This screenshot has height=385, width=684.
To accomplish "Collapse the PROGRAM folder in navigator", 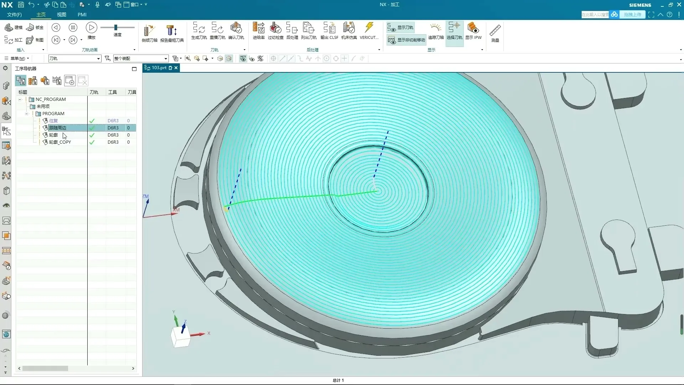I will 27,114.
